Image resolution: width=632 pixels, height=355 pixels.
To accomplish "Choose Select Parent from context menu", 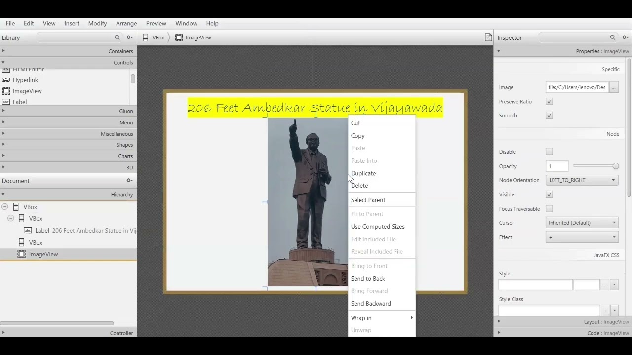I will point(382,200).
